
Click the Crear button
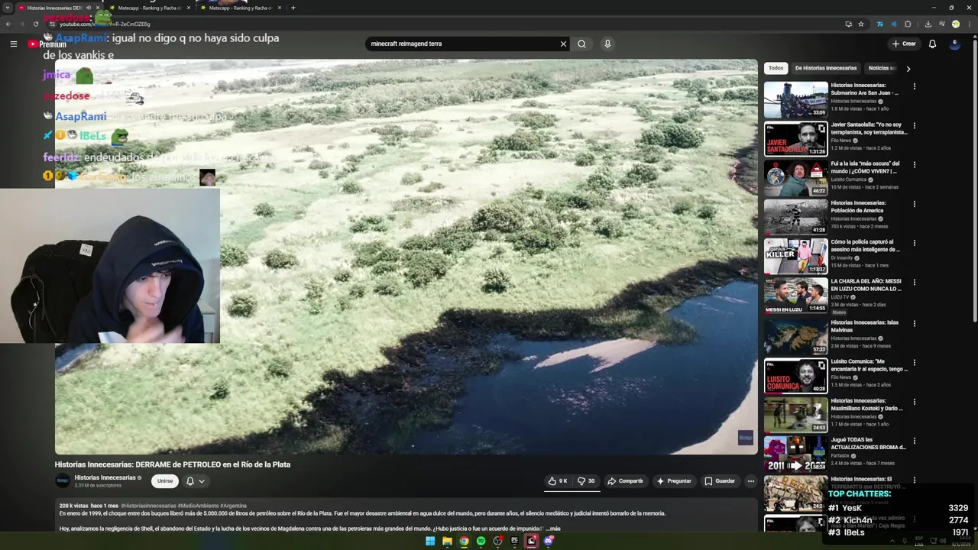tap(903, 44)
